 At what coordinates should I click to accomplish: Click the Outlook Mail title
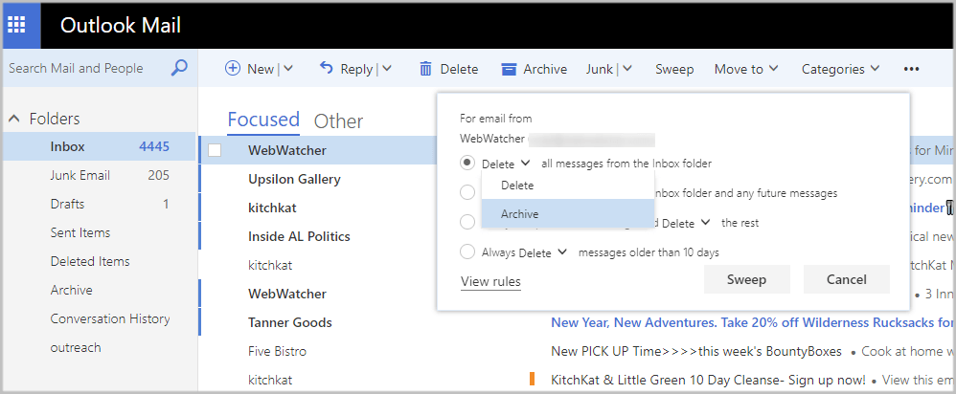(121, 25)
